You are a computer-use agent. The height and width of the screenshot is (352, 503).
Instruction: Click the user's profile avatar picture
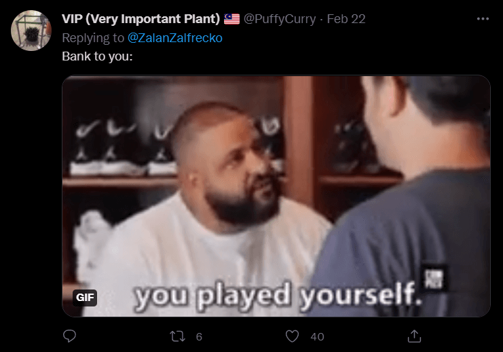(x=31, y=31)
